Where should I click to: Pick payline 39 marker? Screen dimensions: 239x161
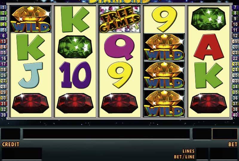(3, 115)
